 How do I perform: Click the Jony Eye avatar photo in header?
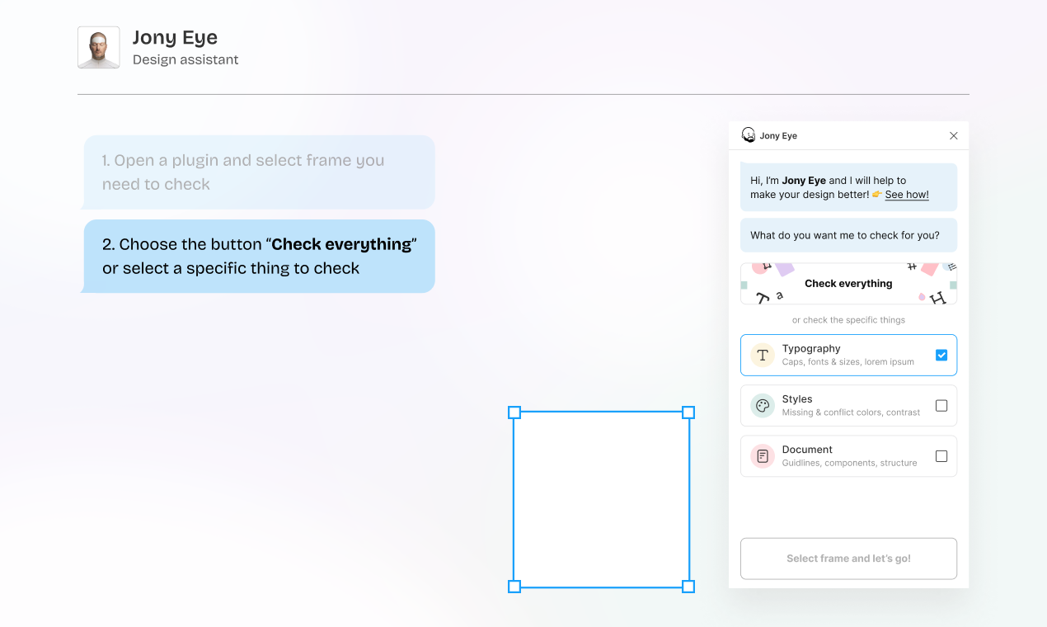pos(99,47)
